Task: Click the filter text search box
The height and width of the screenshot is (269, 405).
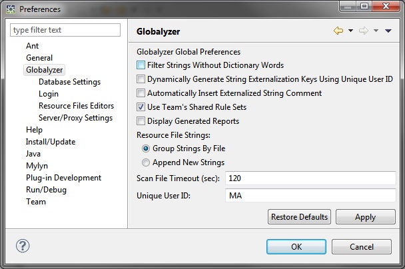Action: [65, 30]
